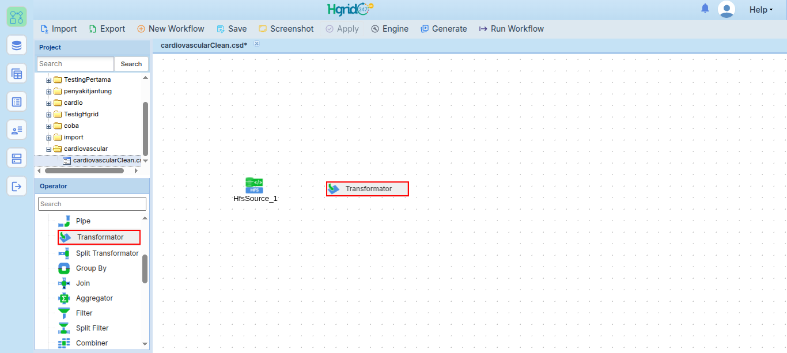
Task: Click the database icon in left sidebar
Action: coord(17,45)
